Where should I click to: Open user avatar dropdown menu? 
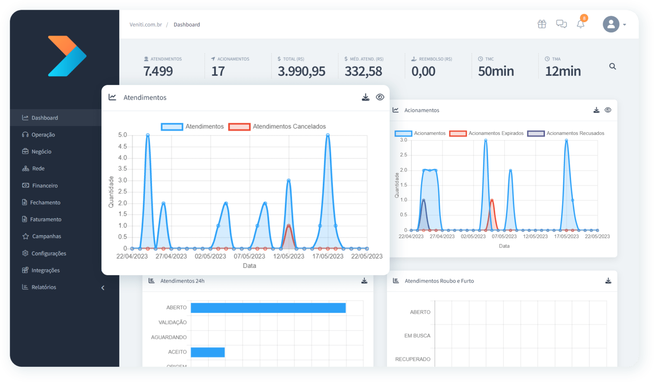pos(614,25)
